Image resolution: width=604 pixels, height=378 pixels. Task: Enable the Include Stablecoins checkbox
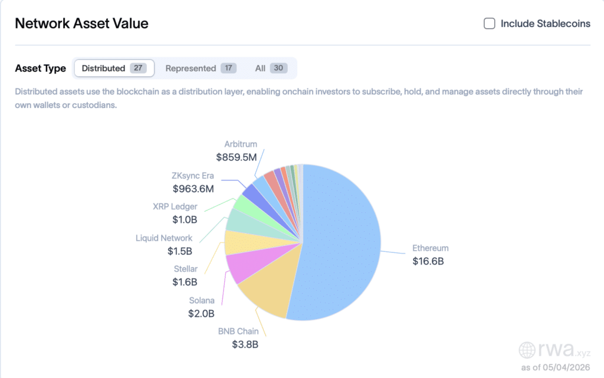point(489,24)
